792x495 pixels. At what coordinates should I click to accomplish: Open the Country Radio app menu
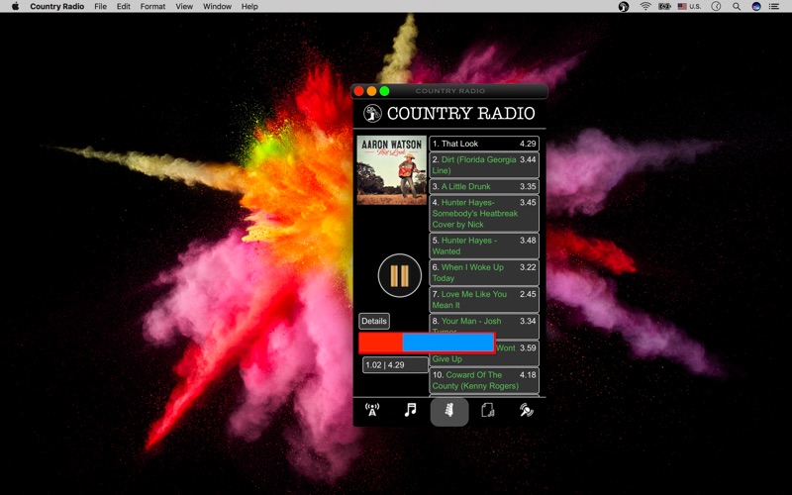pyautogui.click(x=57, y=7)
